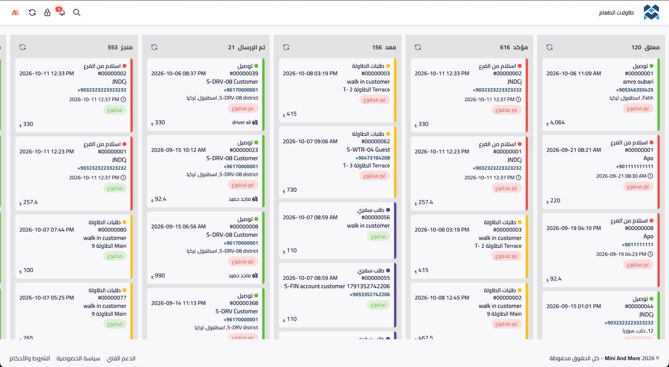Screen dimensions: 669x367
Task: Open the amro oubari order card
Action: [x=601, y=95]
